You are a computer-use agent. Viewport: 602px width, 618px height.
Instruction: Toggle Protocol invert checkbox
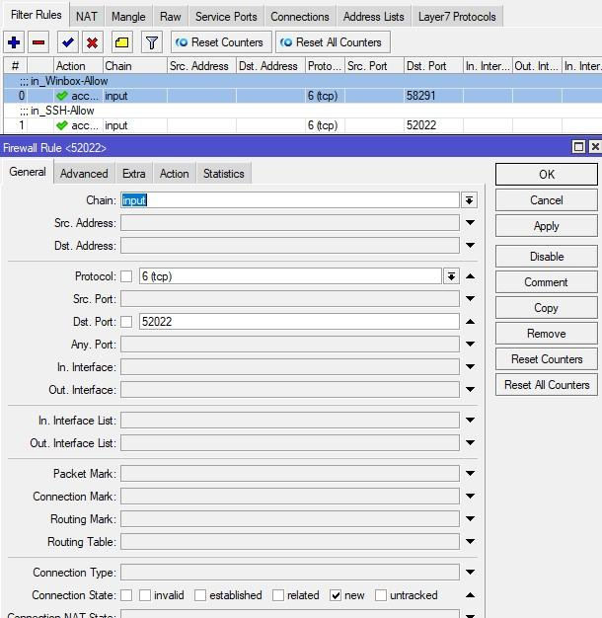[126, 276]
